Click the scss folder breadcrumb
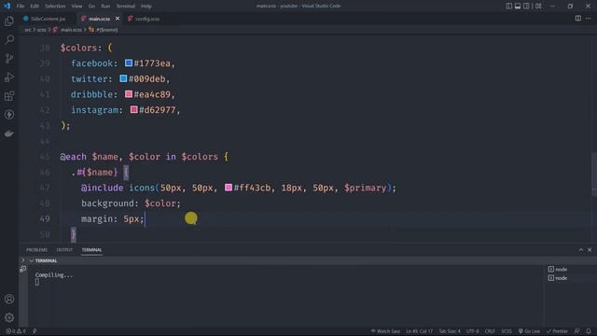 click(41, 30)
